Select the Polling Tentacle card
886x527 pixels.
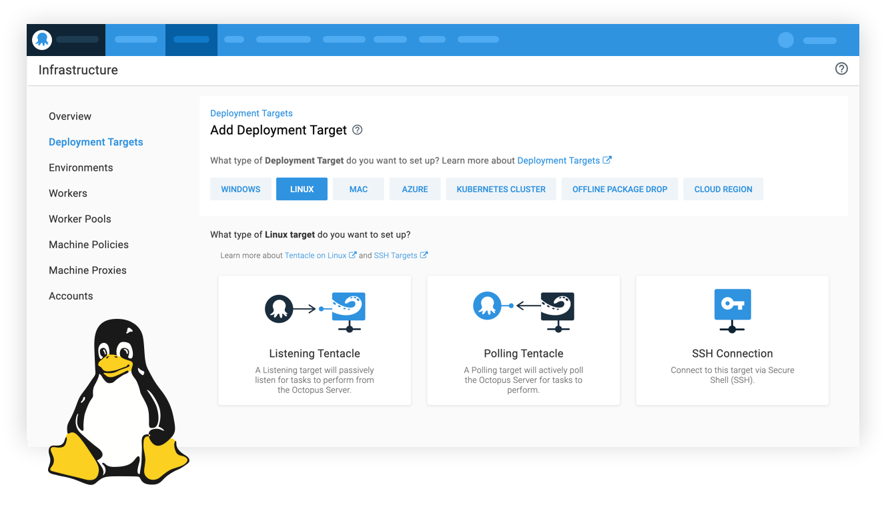point(523,340)
